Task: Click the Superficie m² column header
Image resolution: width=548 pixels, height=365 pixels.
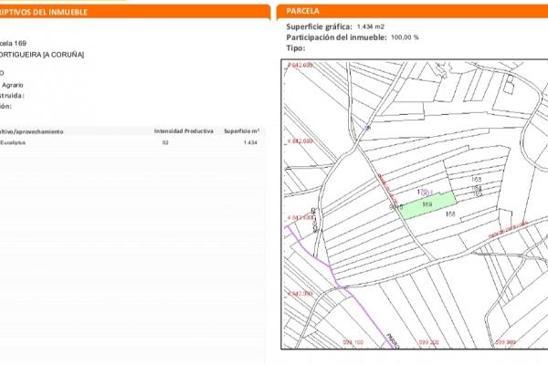Action: click(242, 131)
